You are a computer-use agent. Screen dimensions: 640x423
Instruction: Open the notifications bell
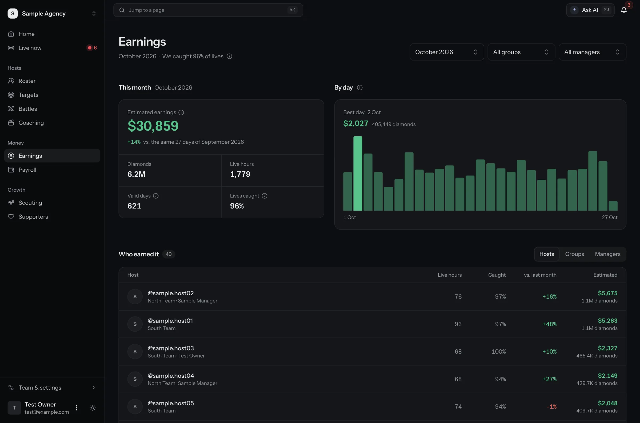[623, 10]
